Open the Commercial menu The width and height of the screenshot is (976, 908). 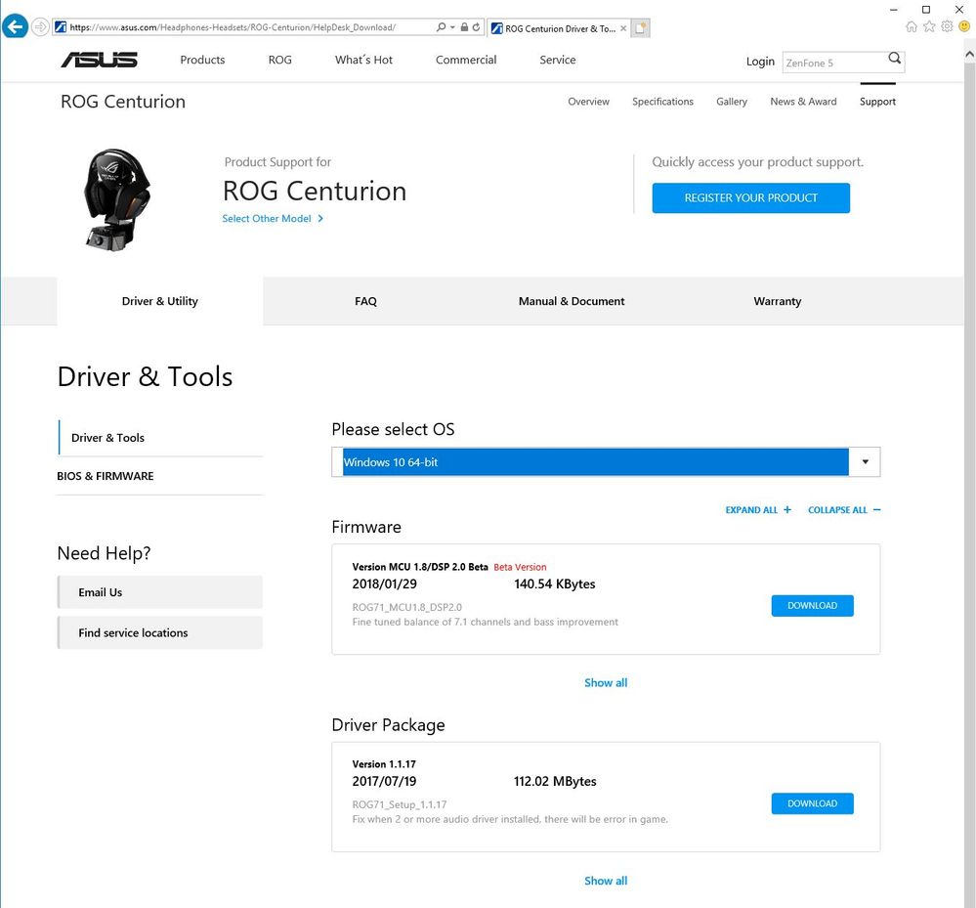[466, 60]
